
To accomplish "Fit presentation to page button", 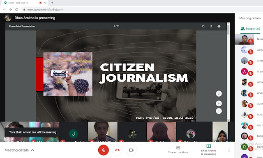I will 219,94.
